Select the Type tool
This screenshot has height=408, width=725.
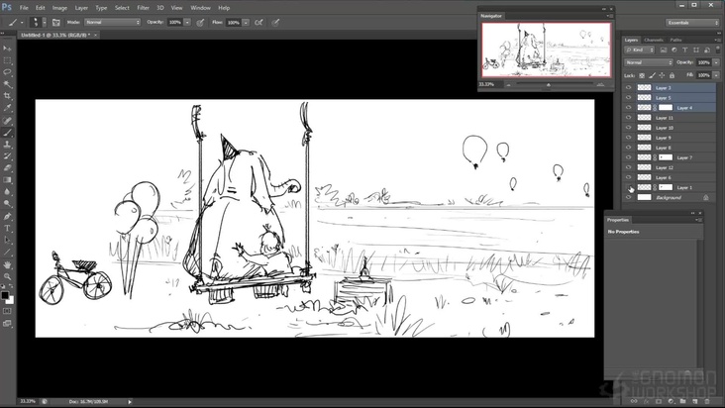tap(7, 228)
